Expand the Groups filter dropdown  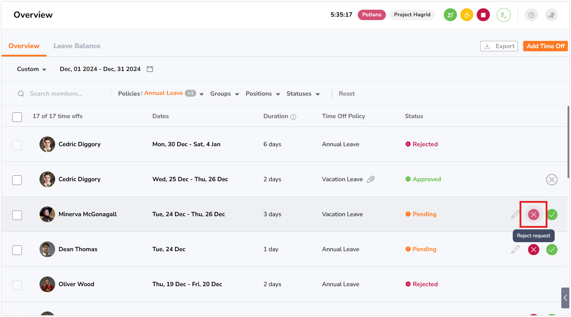point(224,94)
